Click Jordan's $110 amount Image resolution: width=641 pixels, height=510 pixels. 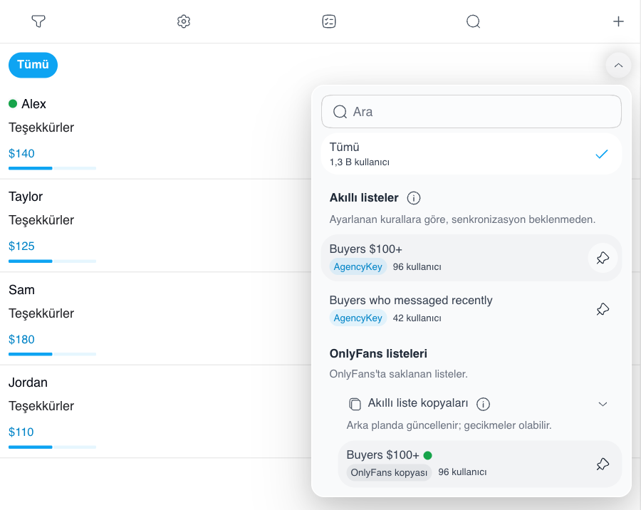click(21, 432)
